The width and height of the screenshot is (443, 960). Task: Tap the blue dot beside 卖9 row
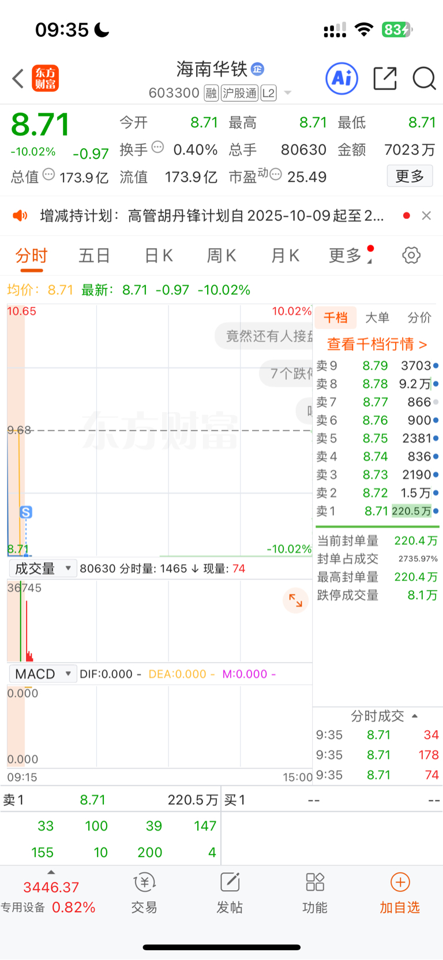[x=436, y=365]
